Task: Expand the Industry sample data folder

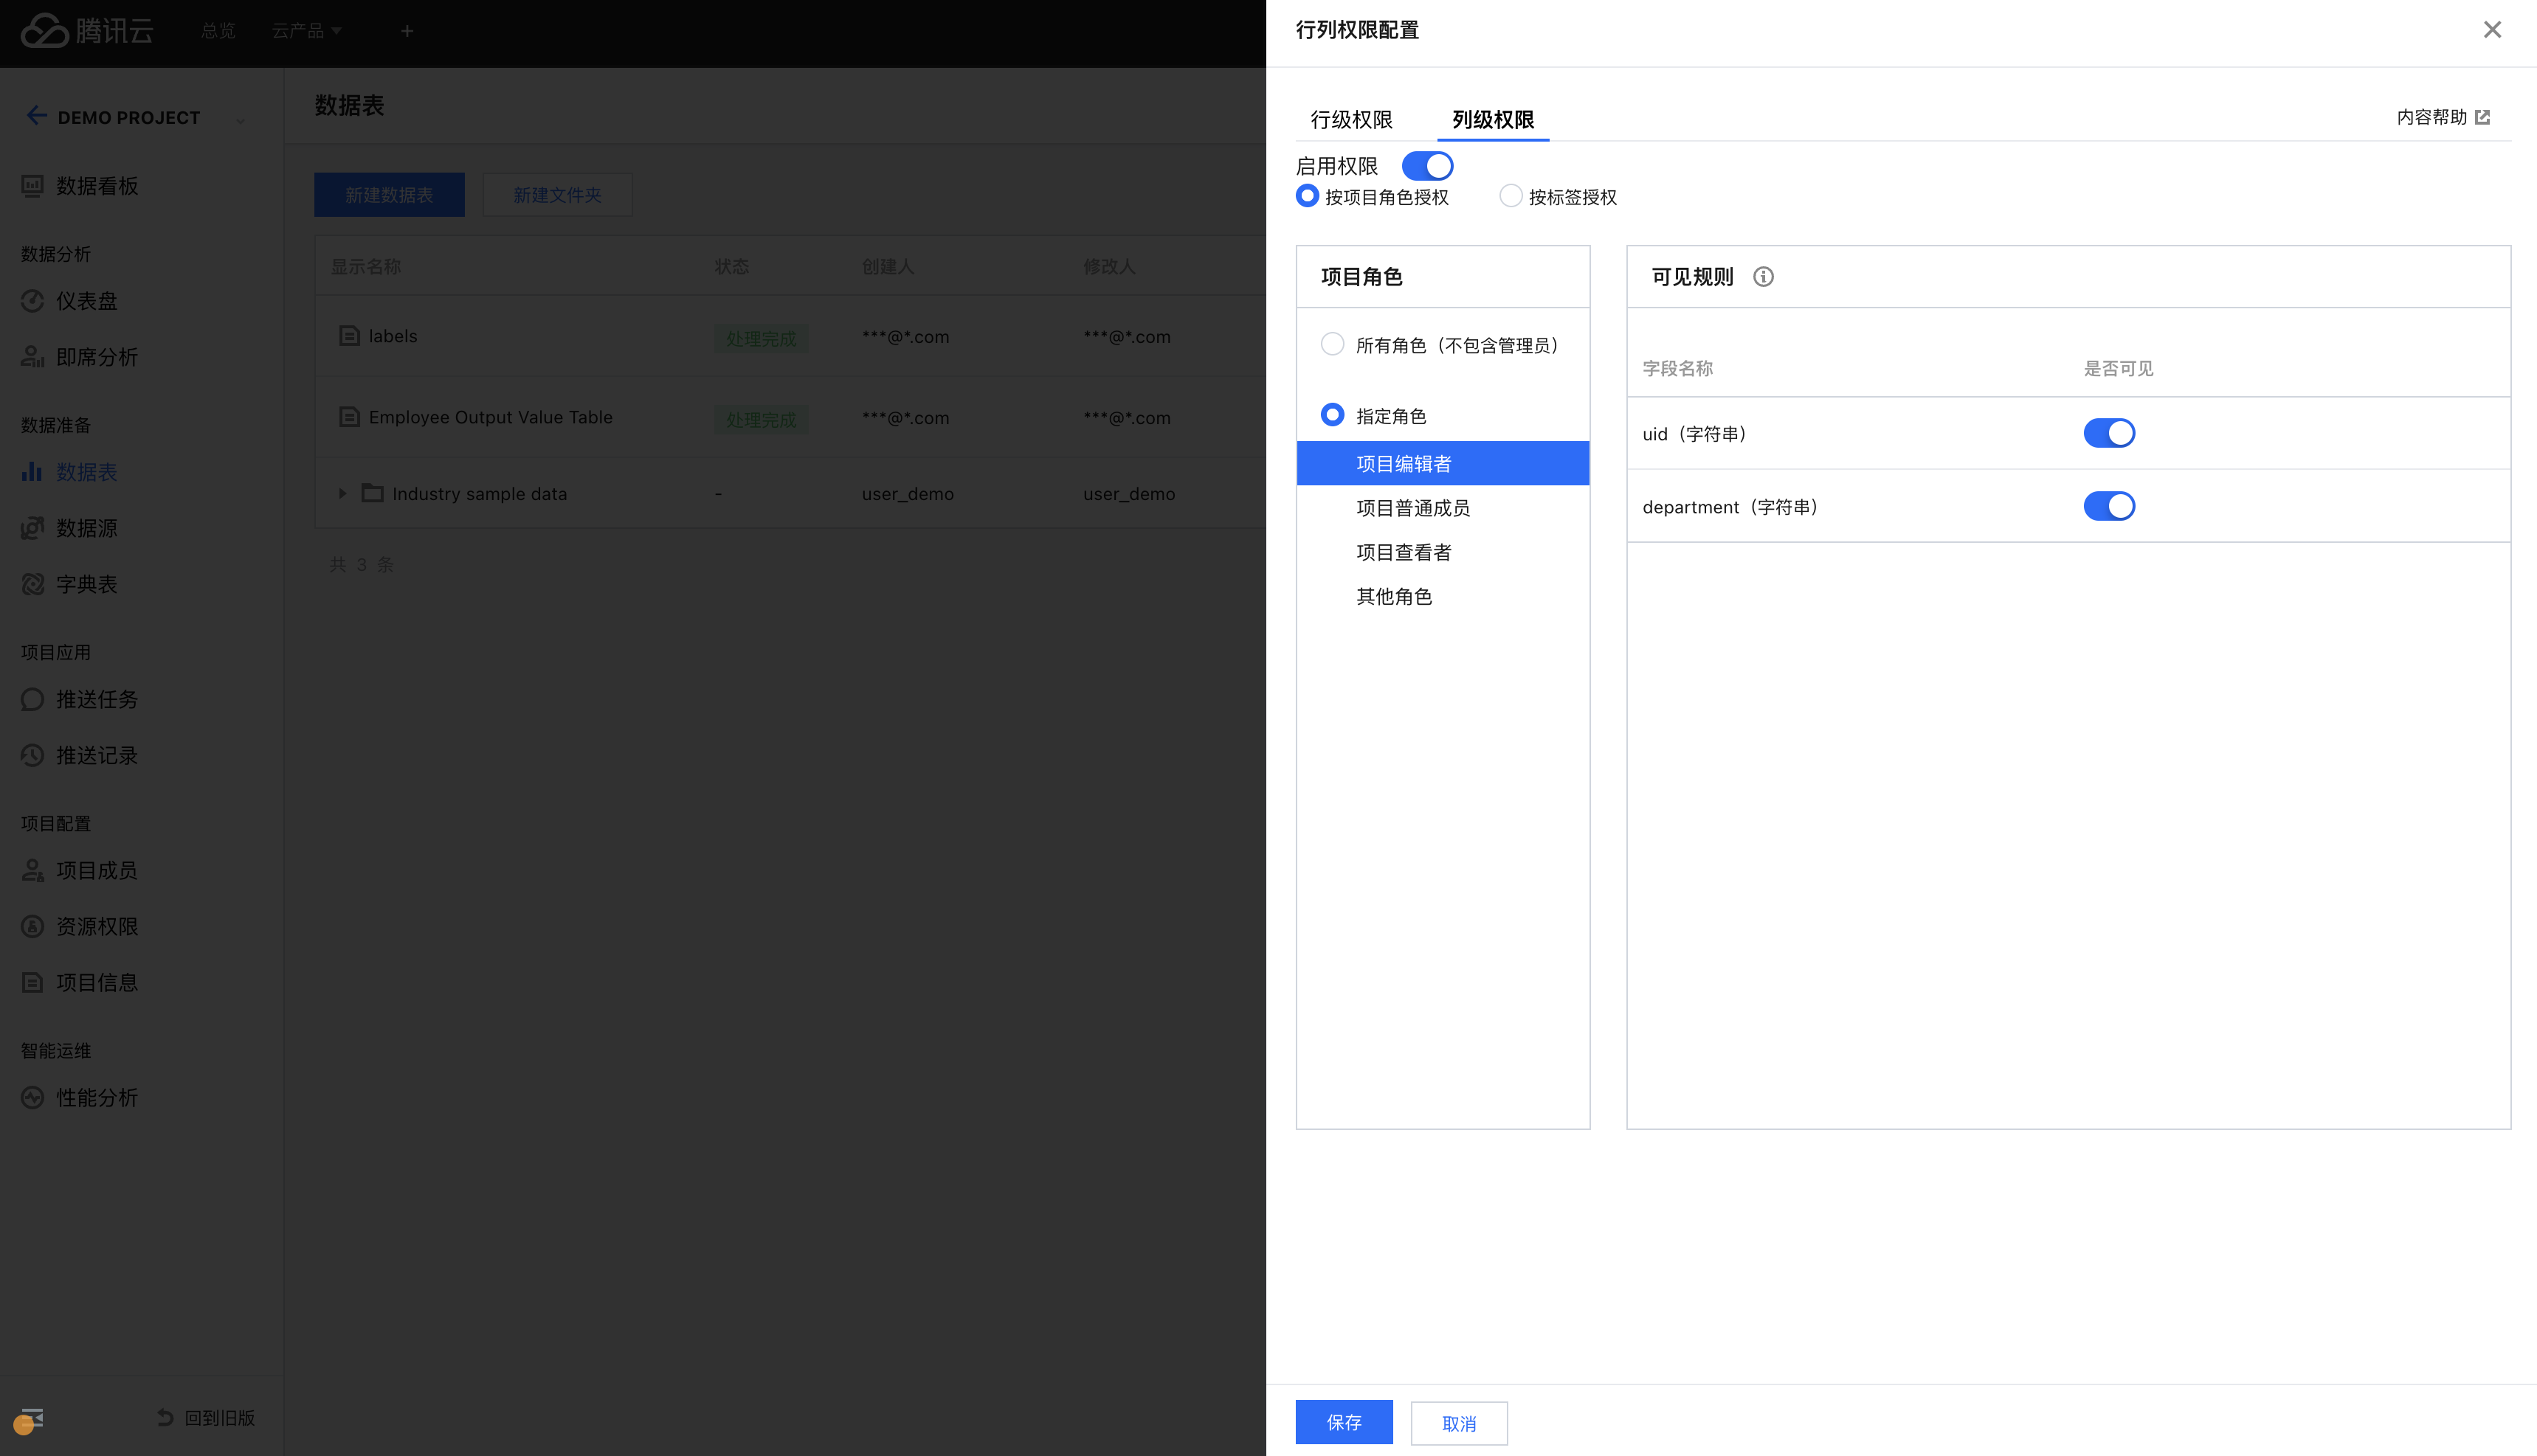Action: pos(342,493)
